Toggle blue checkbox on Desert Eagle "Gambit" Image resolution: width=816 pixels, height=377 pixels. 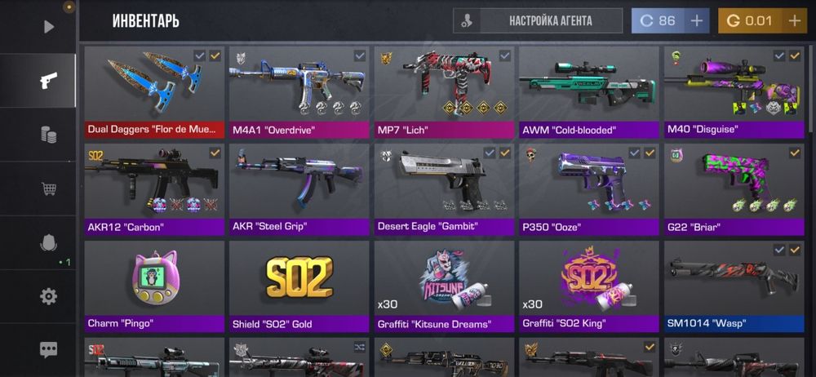(489, 153)
